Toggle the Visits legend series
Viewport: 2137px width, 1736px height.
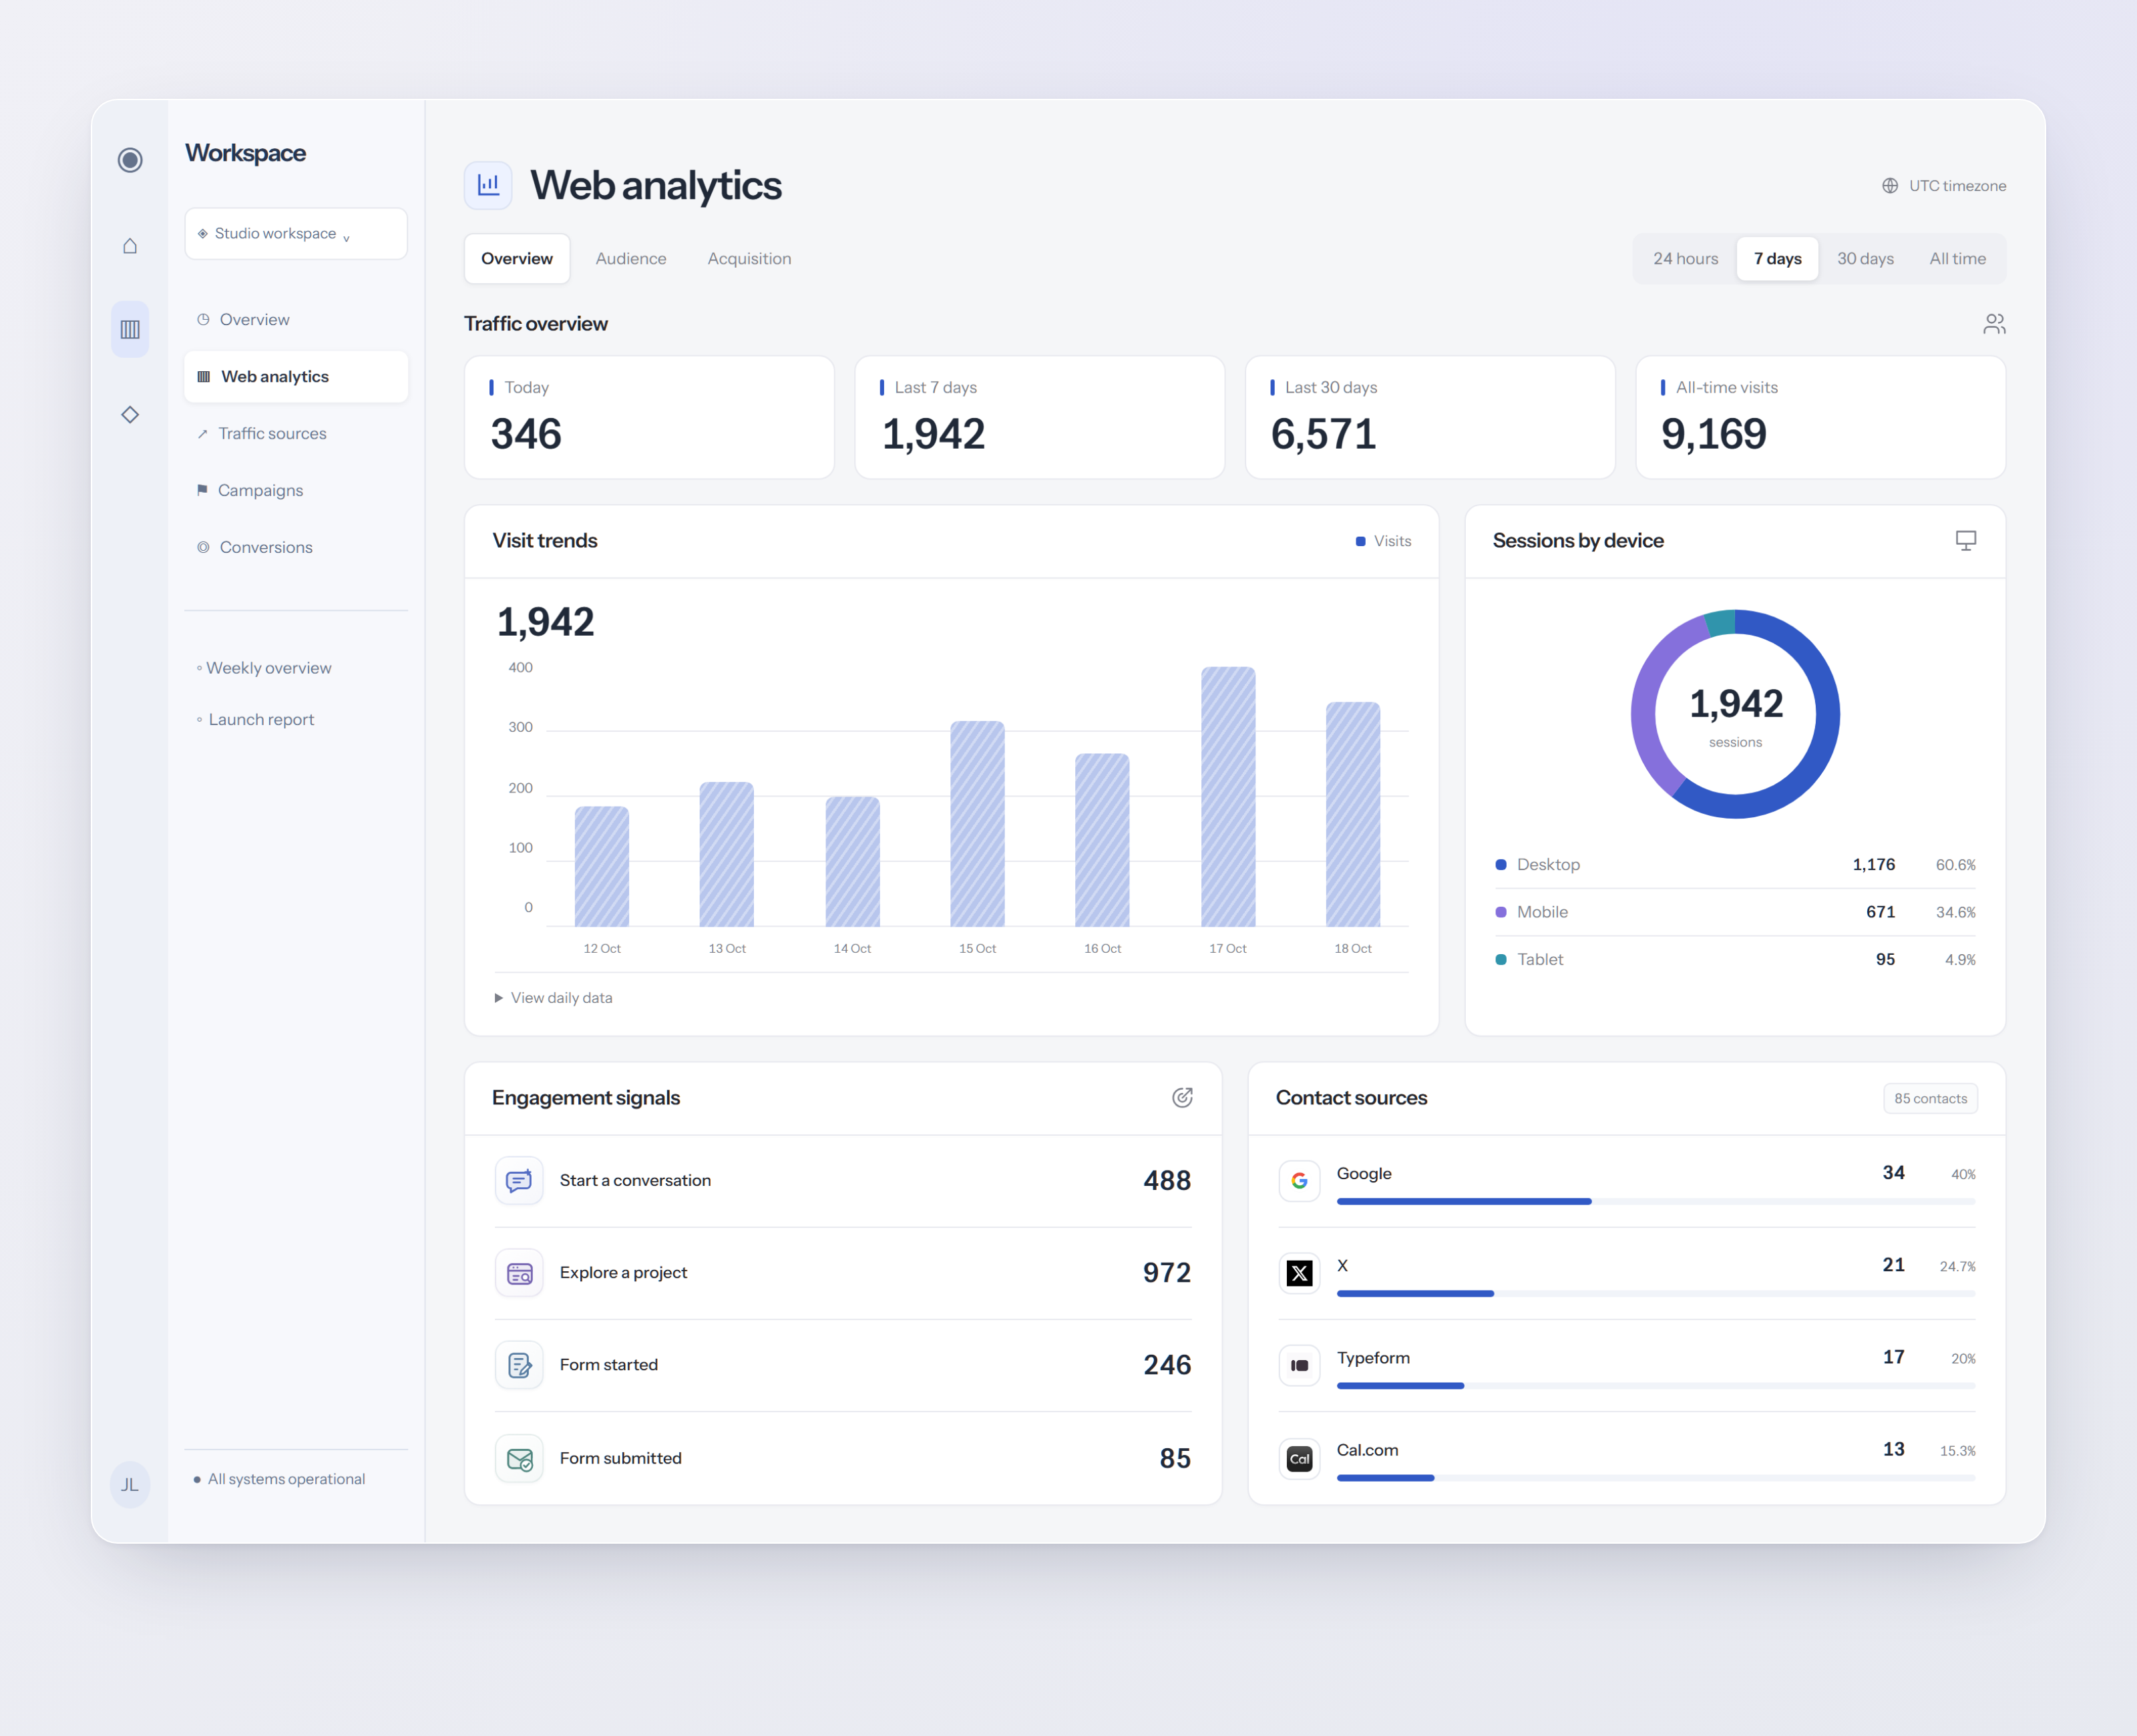click(1383, 541)
